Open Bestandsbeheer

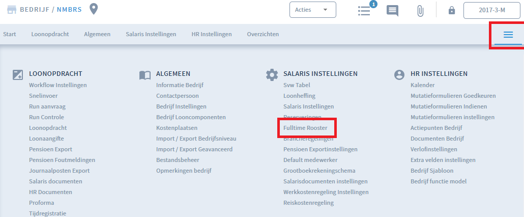click(178, 160)
